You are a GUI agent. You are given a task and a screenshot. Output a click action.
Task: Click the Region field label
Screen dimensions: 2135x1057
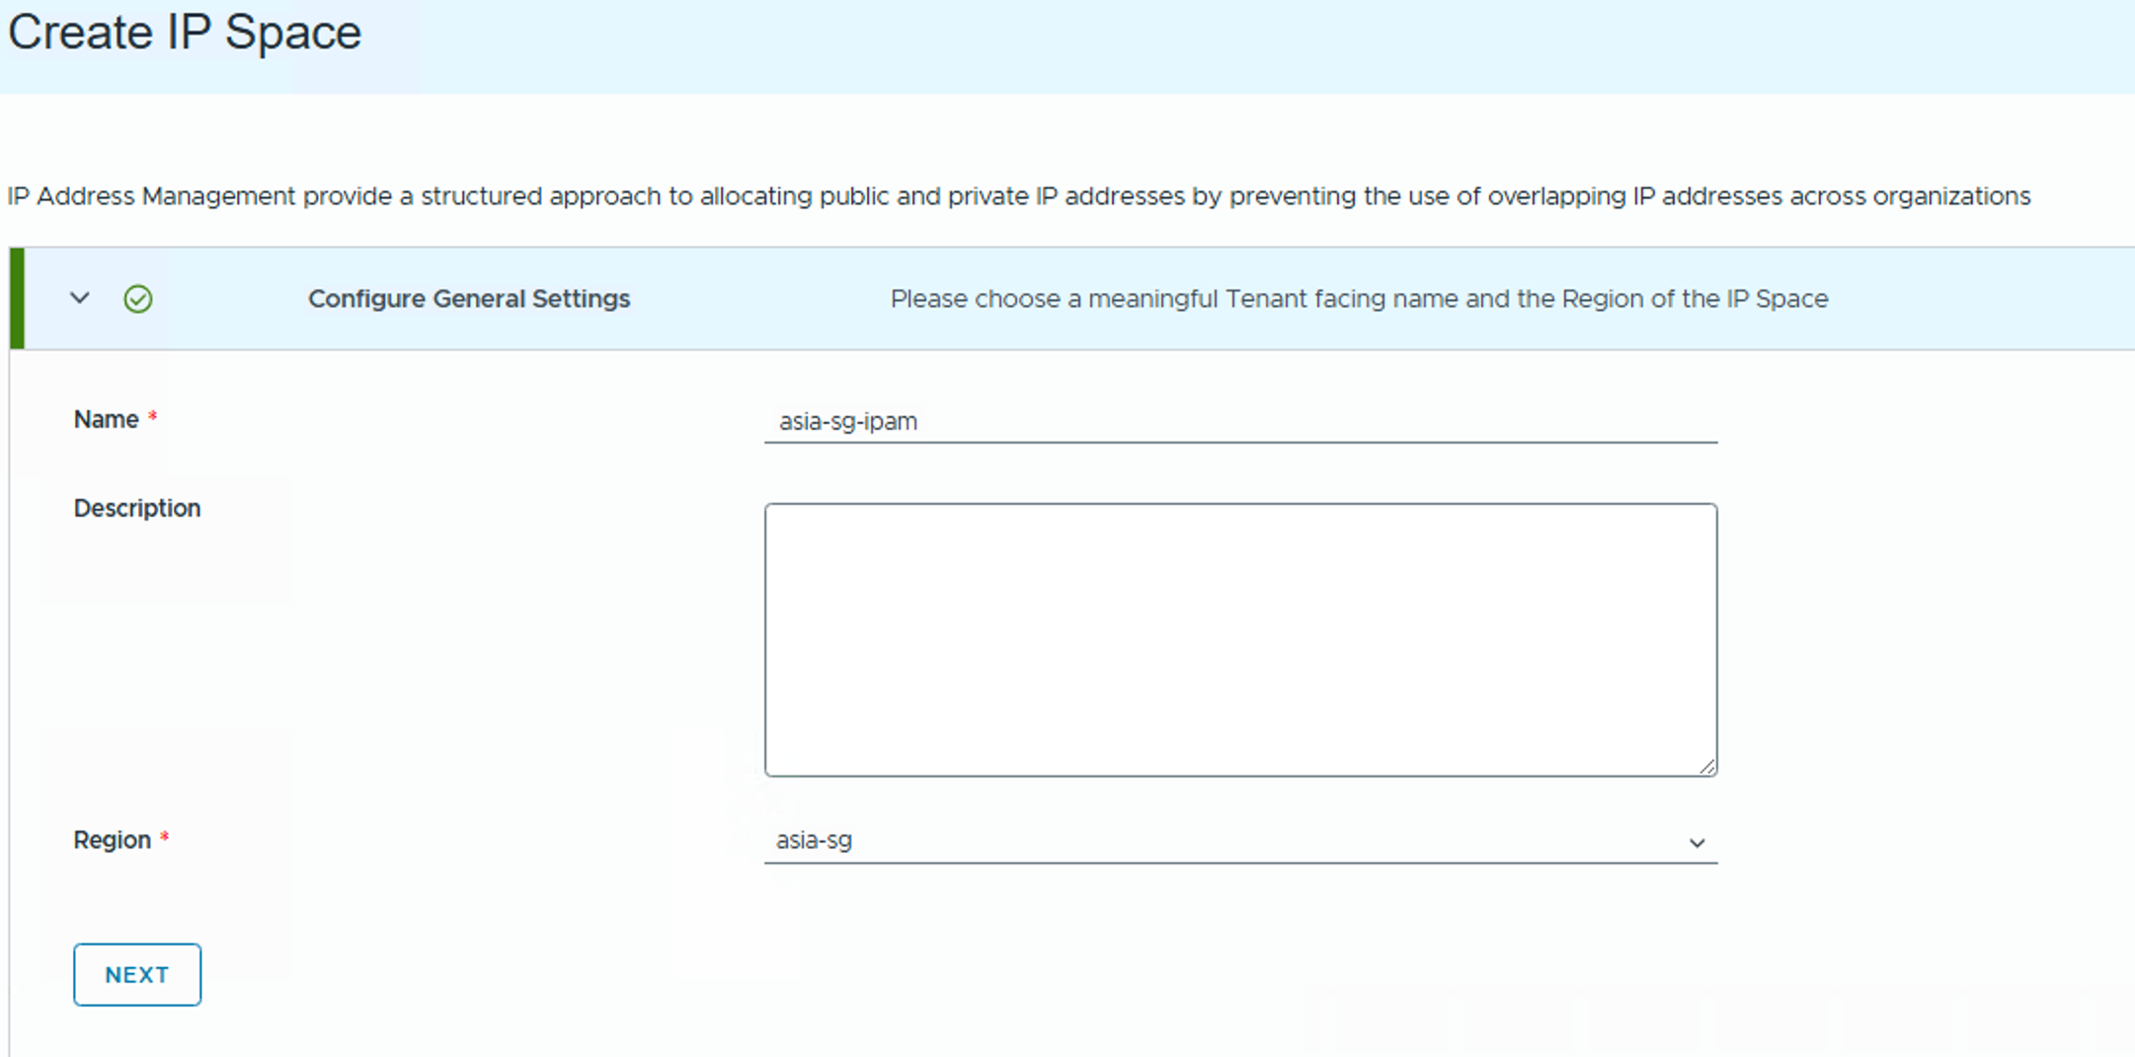[x=112, y=840]
